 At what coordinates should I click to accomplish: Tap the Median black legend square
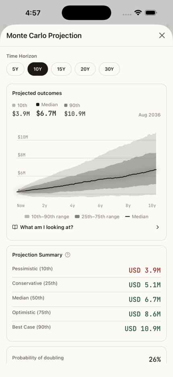[38, 105]
